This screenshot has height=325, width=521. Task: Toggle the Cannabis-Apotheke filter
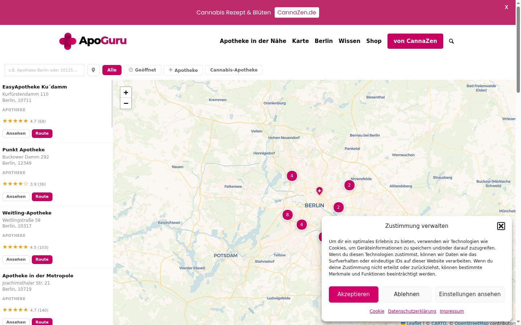tap(234, 70)
